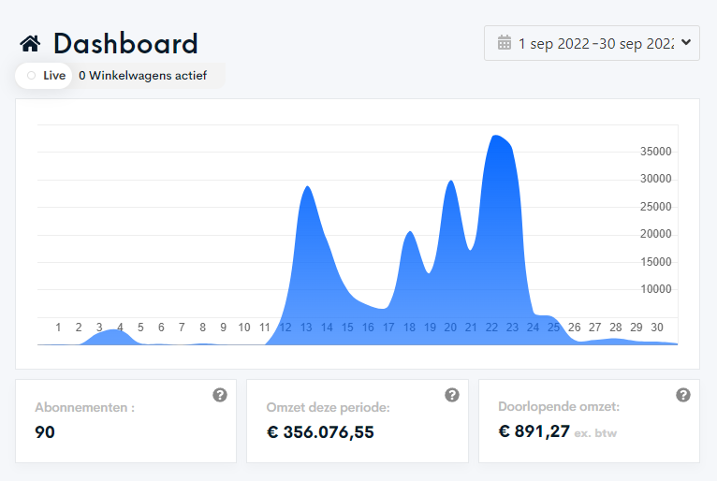The image size is (717, 481).
Task: Click day 20 peak on chart
Action: [x=451, y=182]
